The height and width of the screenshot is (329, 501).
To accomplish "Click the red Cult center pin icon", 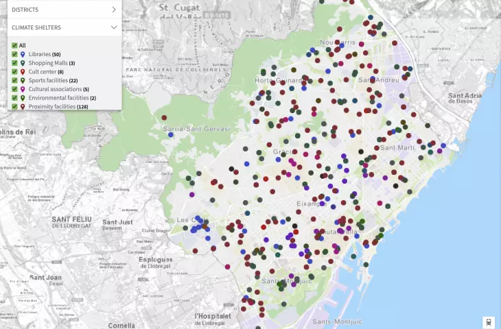I will (x=23, y=72).
